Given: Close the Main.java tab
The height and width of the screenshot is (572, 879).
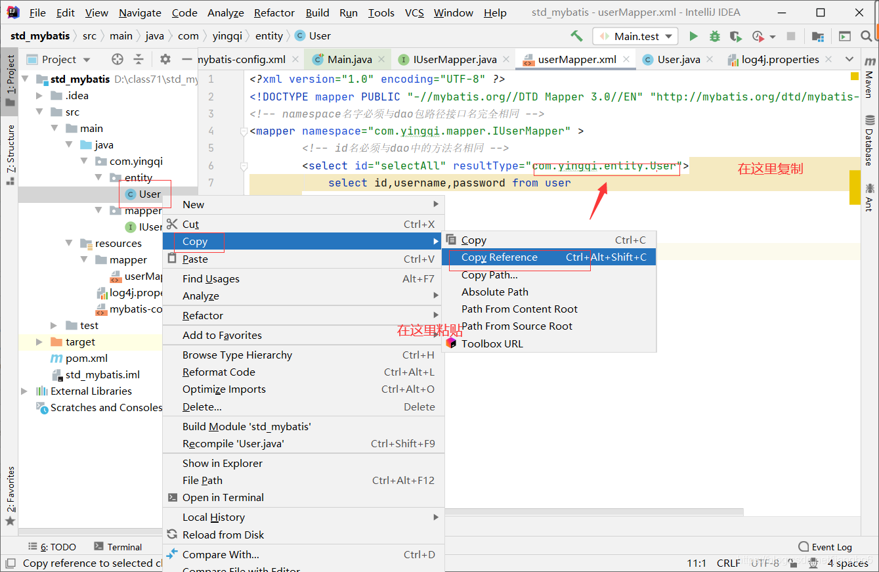Looking at the screenshot, I should coord(382,59).
